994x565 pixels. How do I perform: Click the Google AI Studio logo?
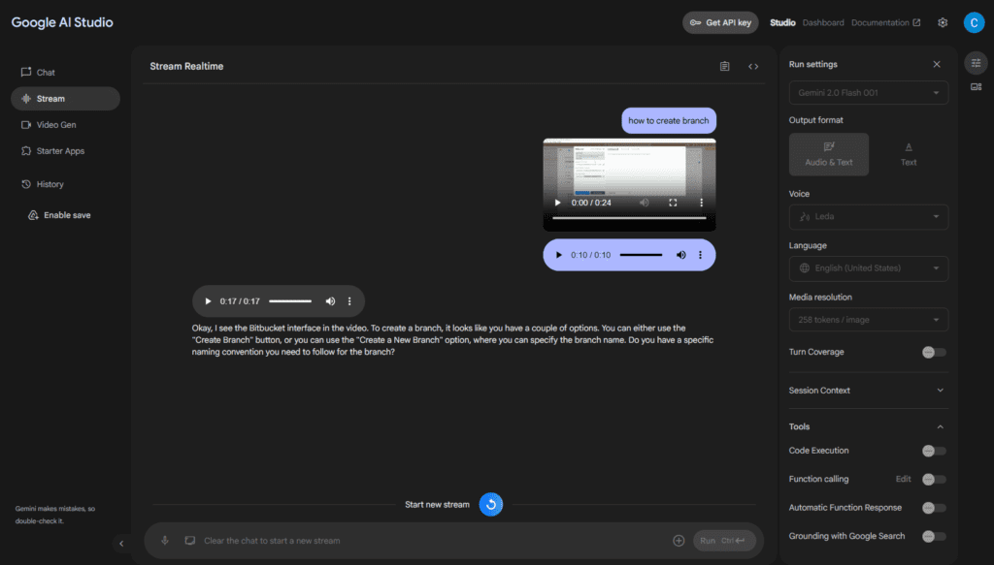coord(62,23)
